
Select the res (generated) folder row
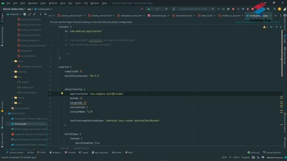tap(20, 108)
